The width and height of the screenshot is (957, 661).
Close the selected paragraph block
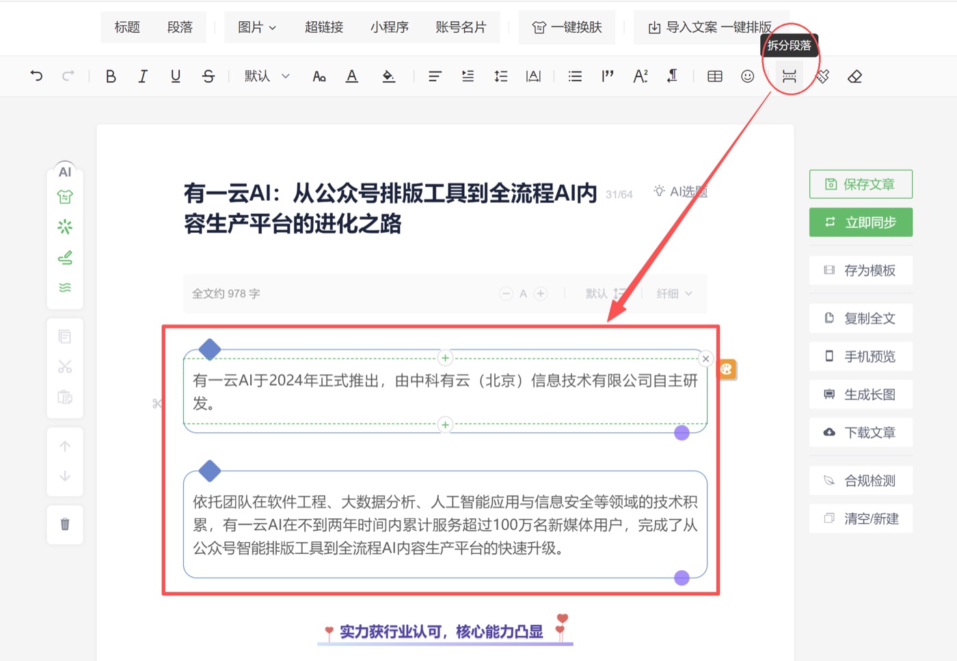(706, 358)
